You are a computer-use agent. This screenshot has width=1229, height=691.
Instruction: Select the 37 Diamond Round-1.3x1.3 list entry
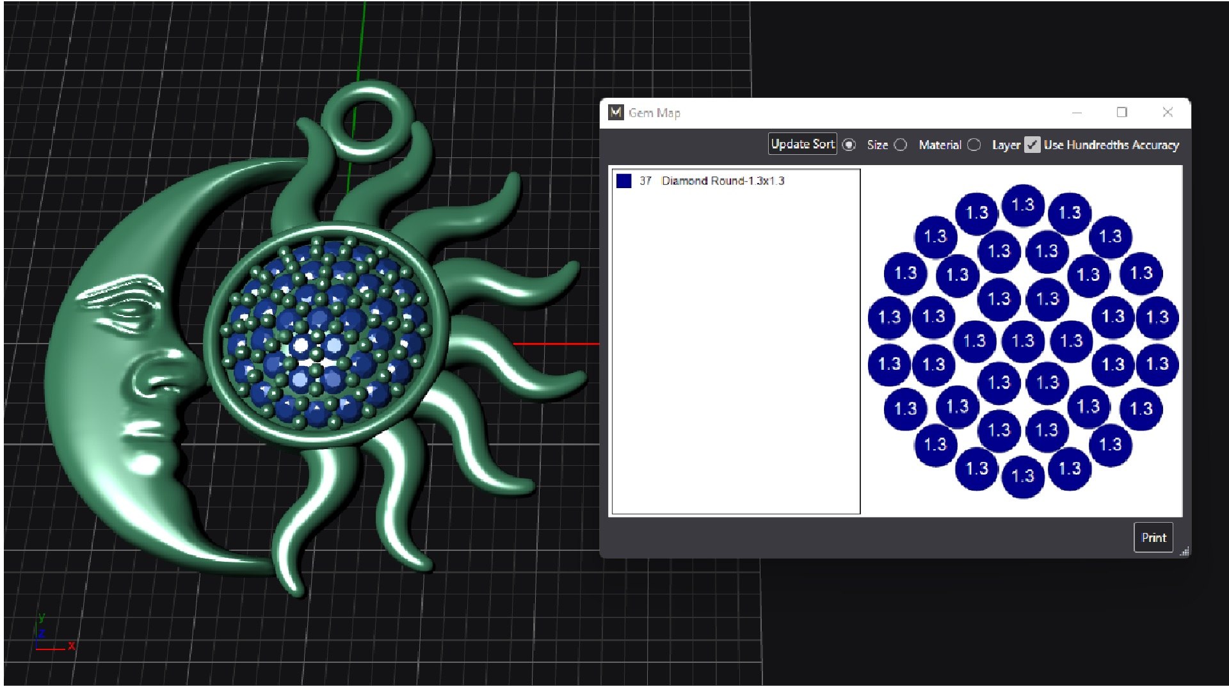[722, 181]
